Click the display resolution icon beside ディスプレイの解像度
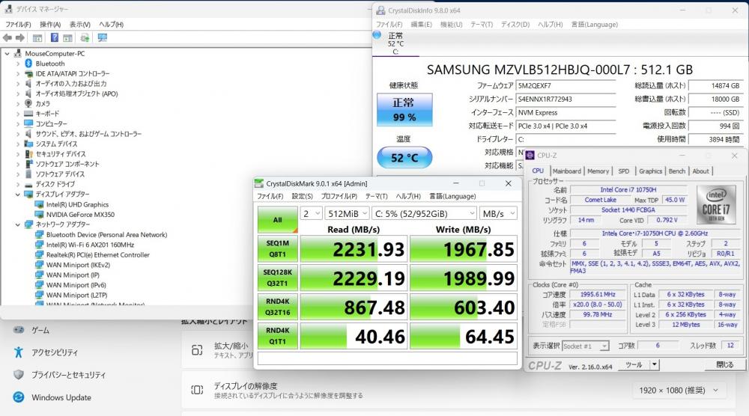The image size is (749, 416). coord(197,390)
